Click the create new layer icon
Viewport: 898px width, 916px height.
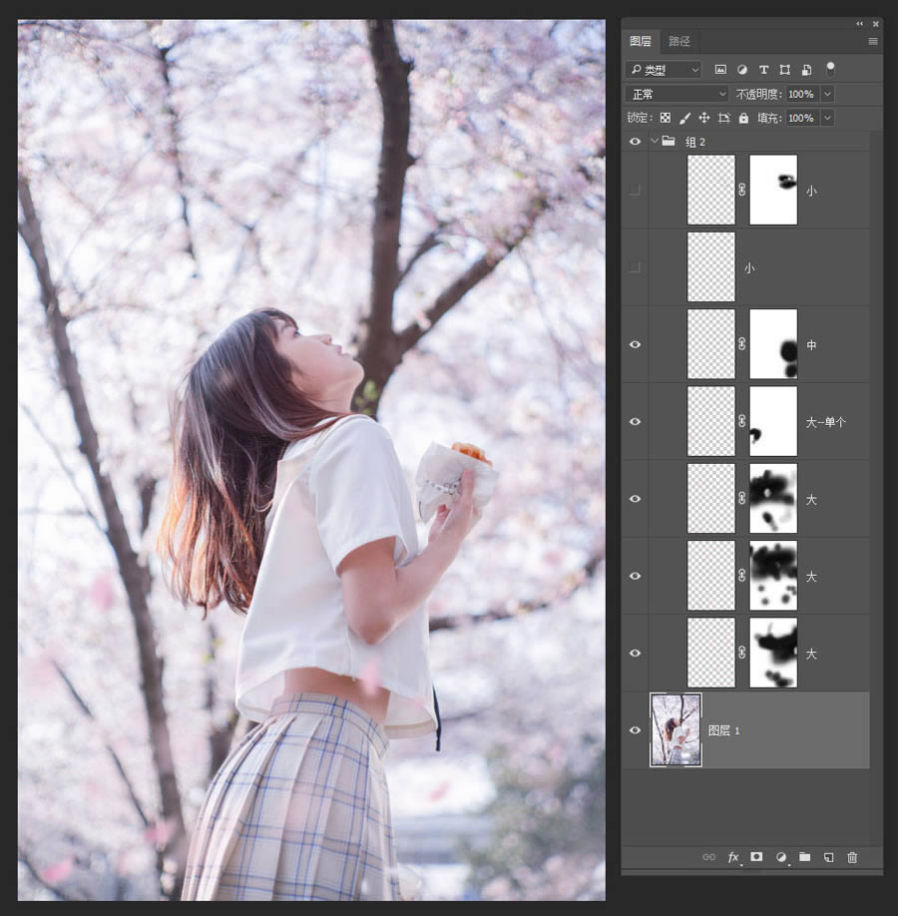point(828,857)
